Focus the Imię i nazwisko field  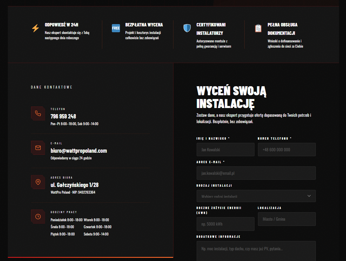point(225,150)
